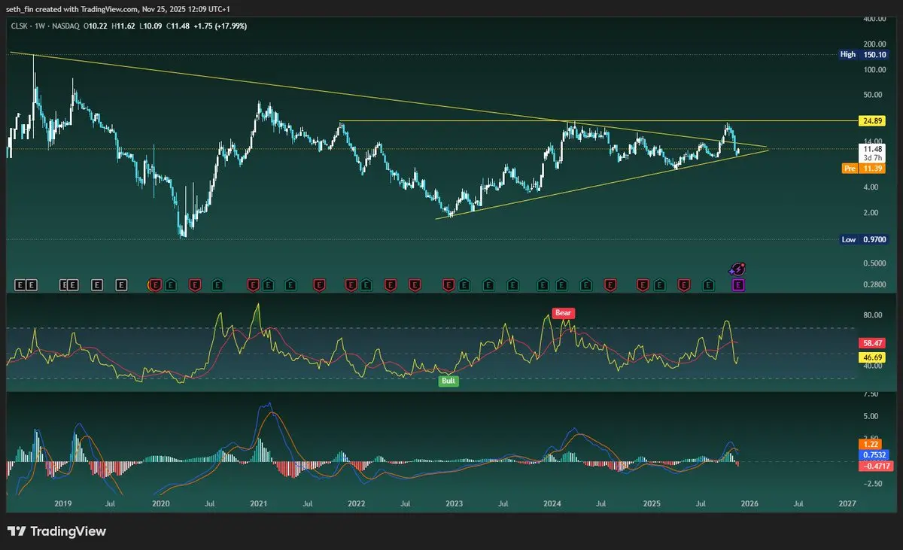Select the yellow 24.89 price level label
This screenshot has width=903, height=550.
pyautogui.click(x=872, y=121)
